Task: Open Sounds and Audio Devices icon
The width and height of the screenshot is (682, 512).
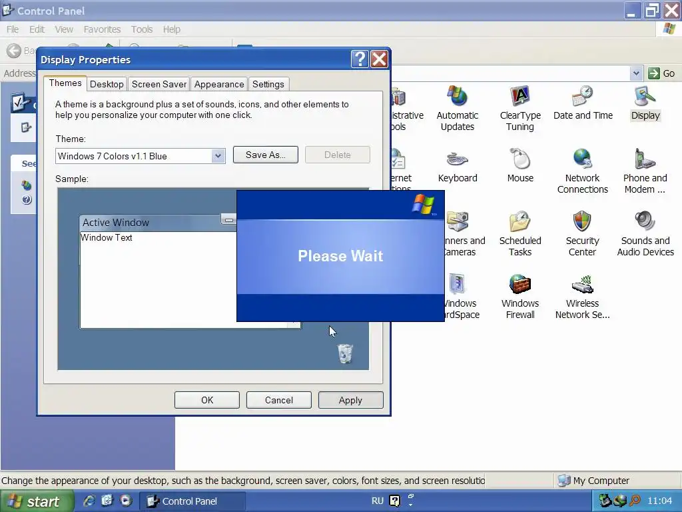Action: pyautogui.click(x=645, y=233)
